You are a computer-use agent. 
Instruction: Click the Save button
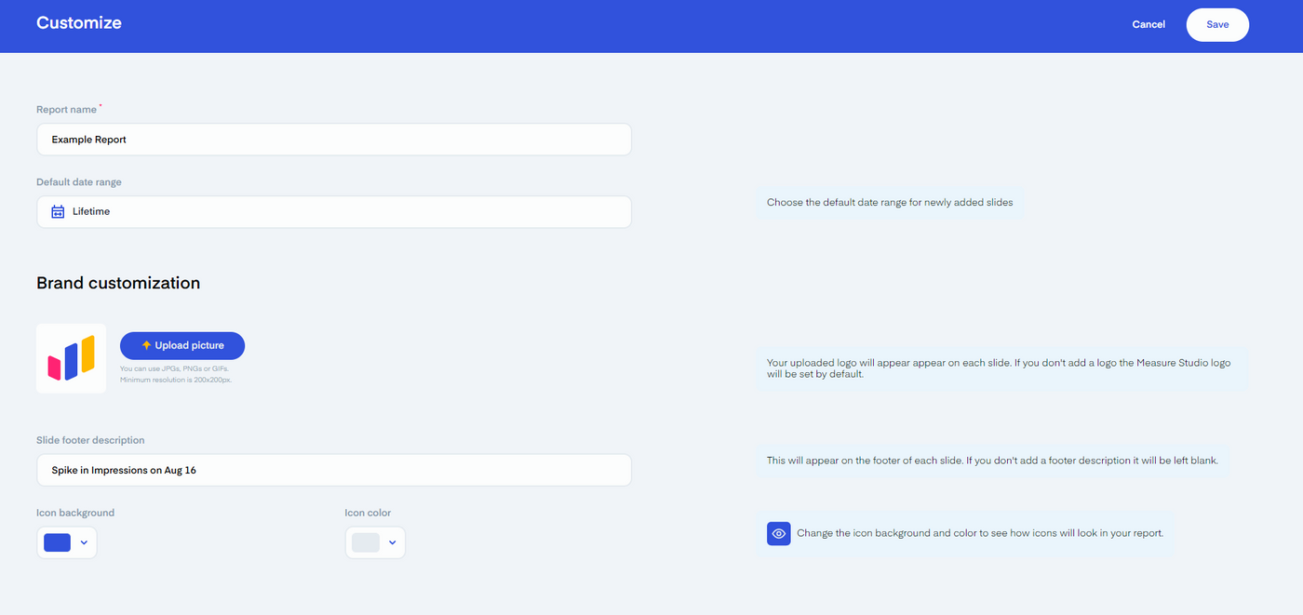point(1217,25)
